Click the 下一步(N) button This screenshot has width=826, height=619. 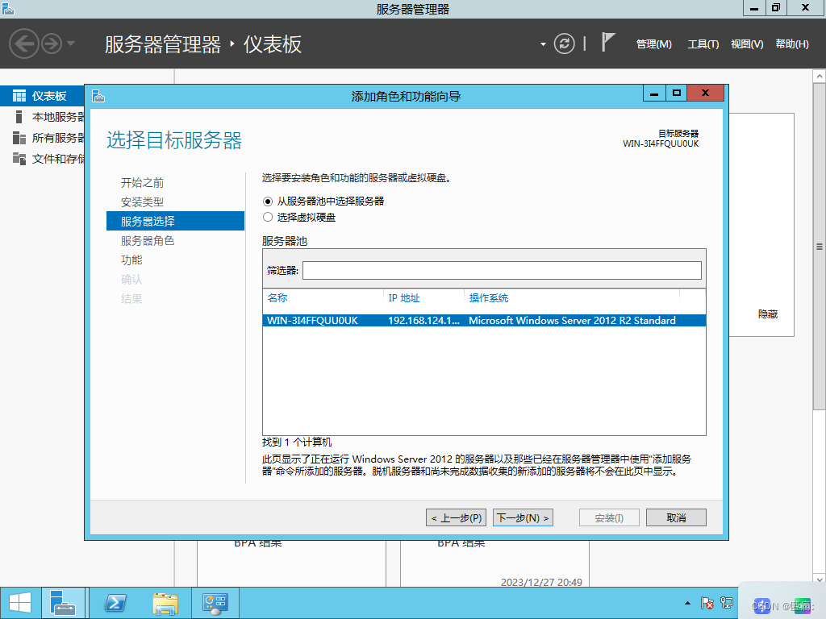[523, 518]
